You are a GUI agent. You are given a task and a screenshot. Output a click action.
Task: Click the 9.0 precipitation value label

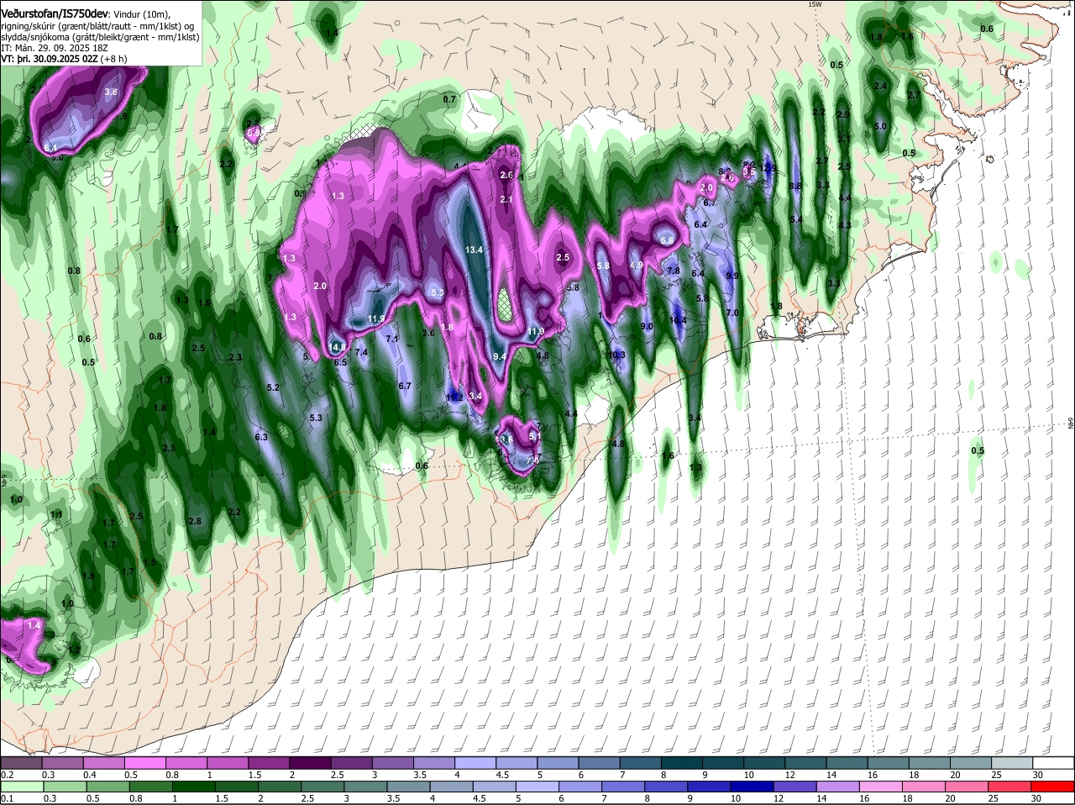point(647,326)
